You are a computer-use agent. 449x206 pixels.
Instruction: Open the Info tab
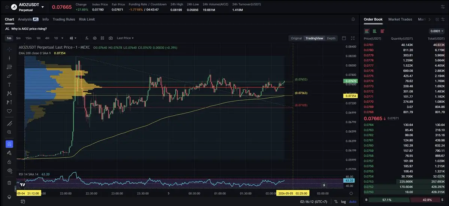click(x=46, y=19)
